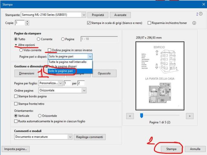The image size is (207, 155).
Task: Toggle Stampa in scala di grigi
Action: pos(89,23)
